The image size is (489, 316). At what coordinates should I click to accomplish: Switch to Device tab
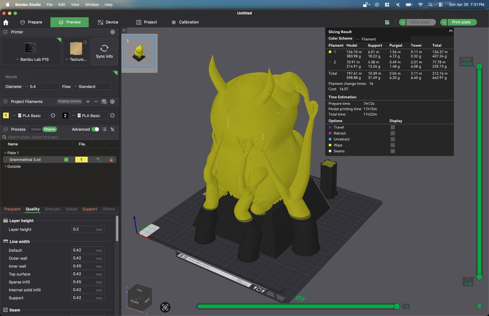pyautogui.click(x=108, y=22)
